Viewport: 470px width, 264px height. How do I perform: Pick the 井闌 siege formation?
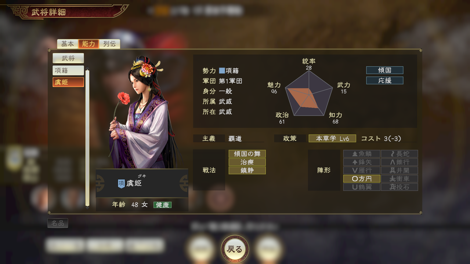point(399,170)
